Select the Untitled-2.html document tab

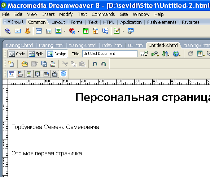click(x=163, y=45)
